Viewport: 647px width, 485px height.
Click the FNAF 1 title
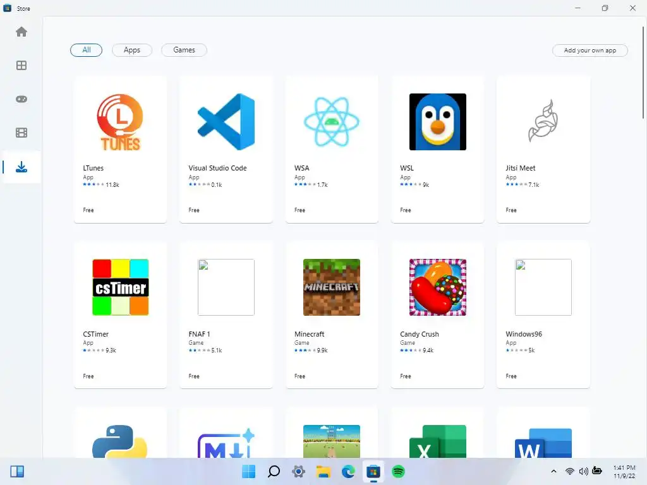pyautogui.click(x=199, y=334)
